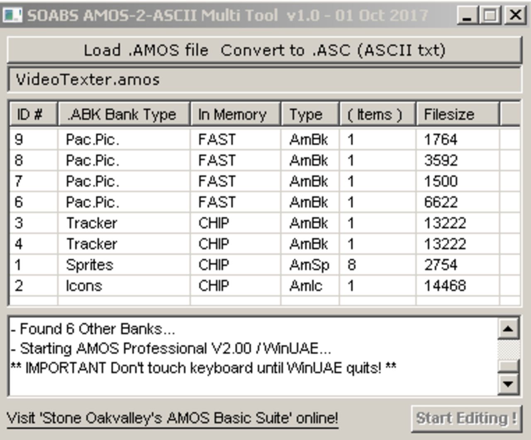Select the Icons bank row
Screen dimensions: 531x440
tap(84, 286)
